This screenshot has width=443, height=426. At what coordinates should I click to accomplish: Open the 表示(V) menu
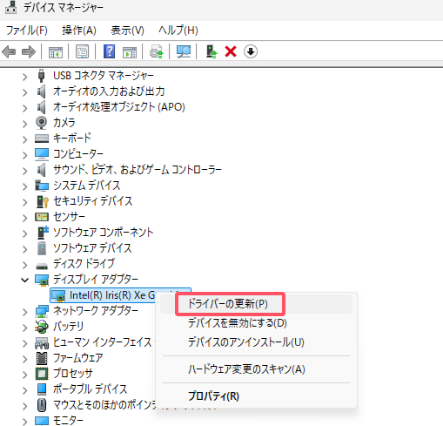(x=127, y=30)
